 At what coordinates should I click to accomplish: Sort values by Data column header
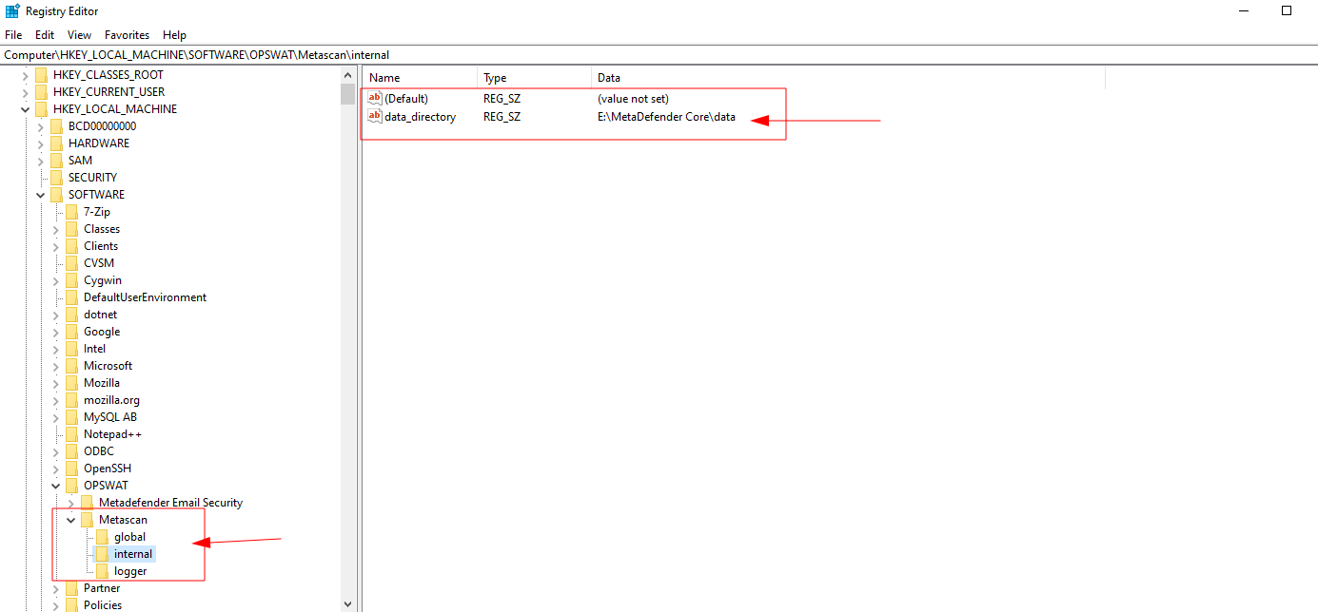(x=848, y=78)
